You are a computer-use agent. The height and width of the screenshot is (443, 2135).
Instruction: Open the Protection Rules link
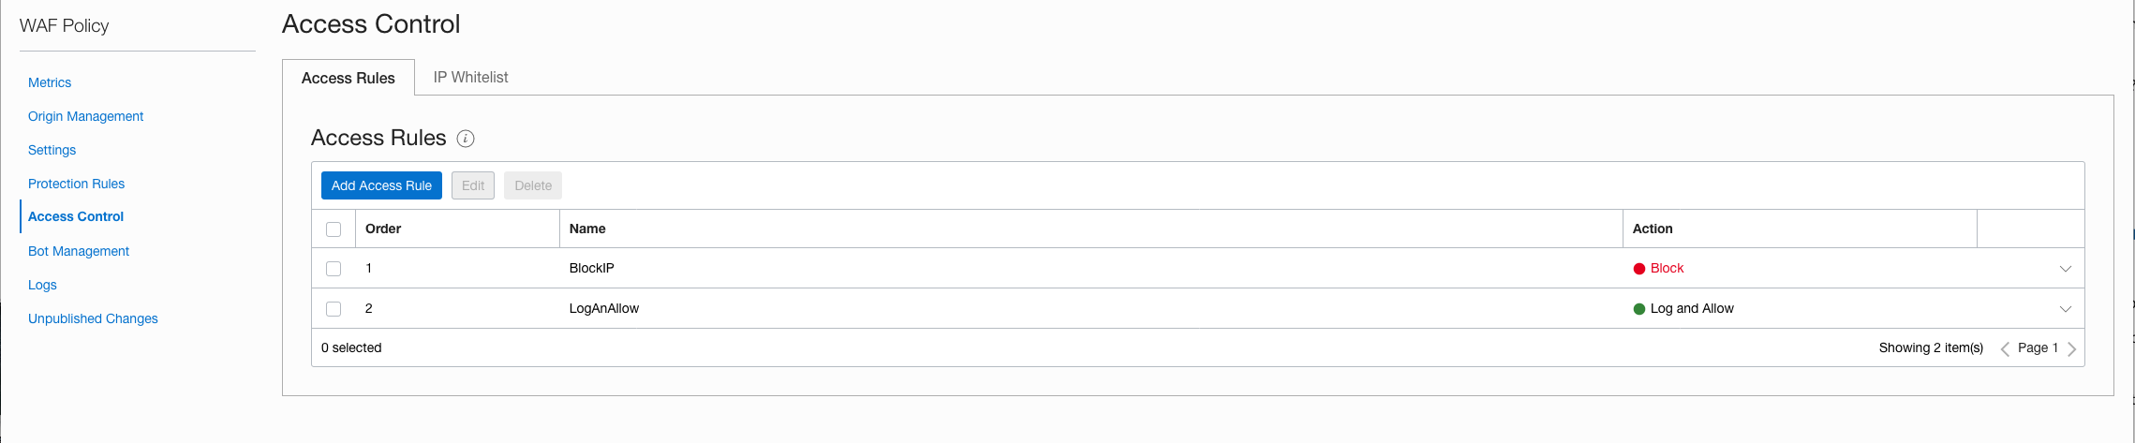point(76,184)
